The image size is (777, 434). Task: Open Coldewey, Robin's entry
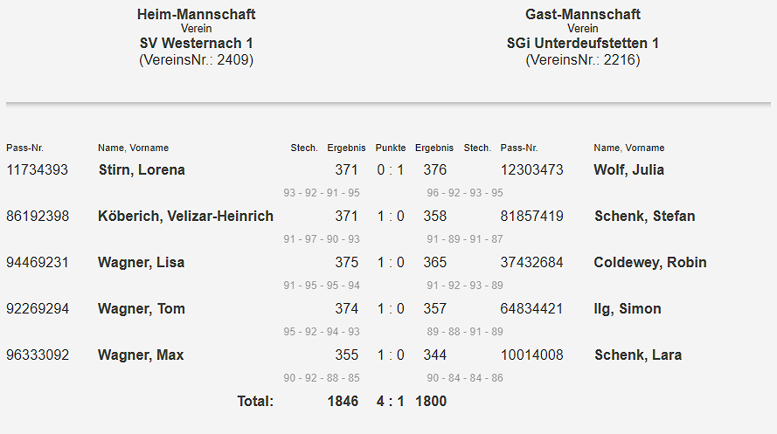coord(650,263)
